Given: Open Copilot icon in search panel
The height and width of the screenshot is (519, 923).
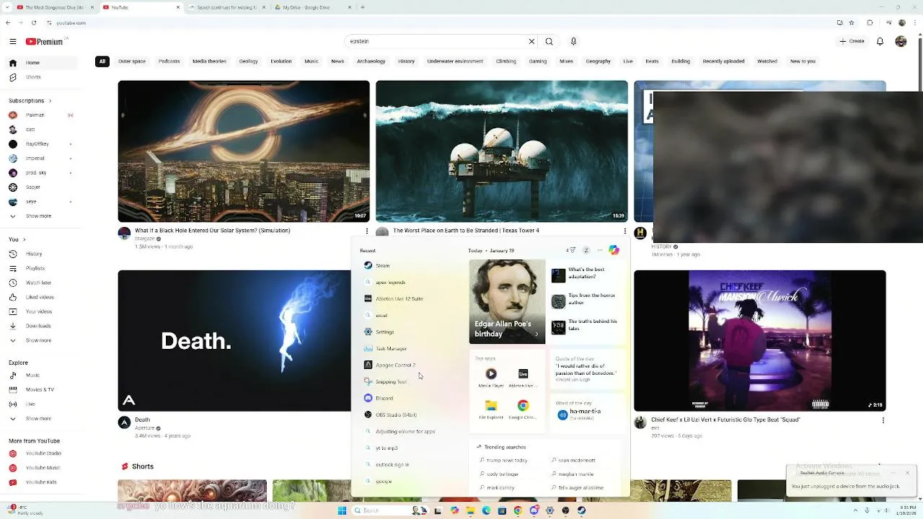Looking at the screenshot, I should (x=614, y=250).
